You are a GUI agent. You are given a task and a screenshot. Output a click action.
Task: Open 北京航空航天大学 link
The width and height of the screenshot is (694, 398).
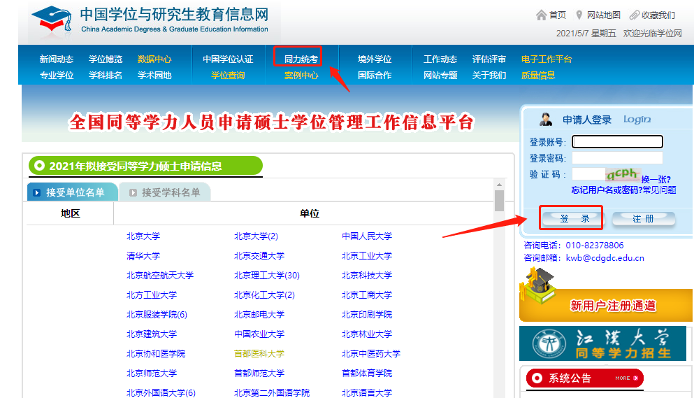tap(160, 275)
